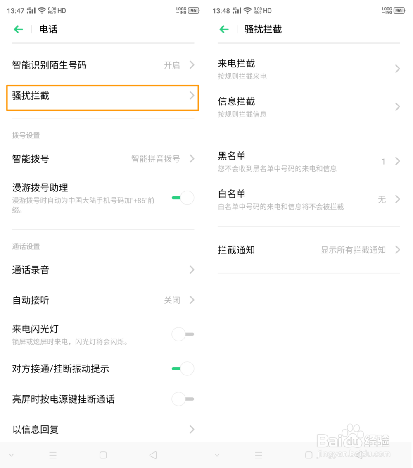Toggle 亮屏时按电源键挂断通话 on
This screenshot has width=413, height=468.
click(x=183, y=399)
